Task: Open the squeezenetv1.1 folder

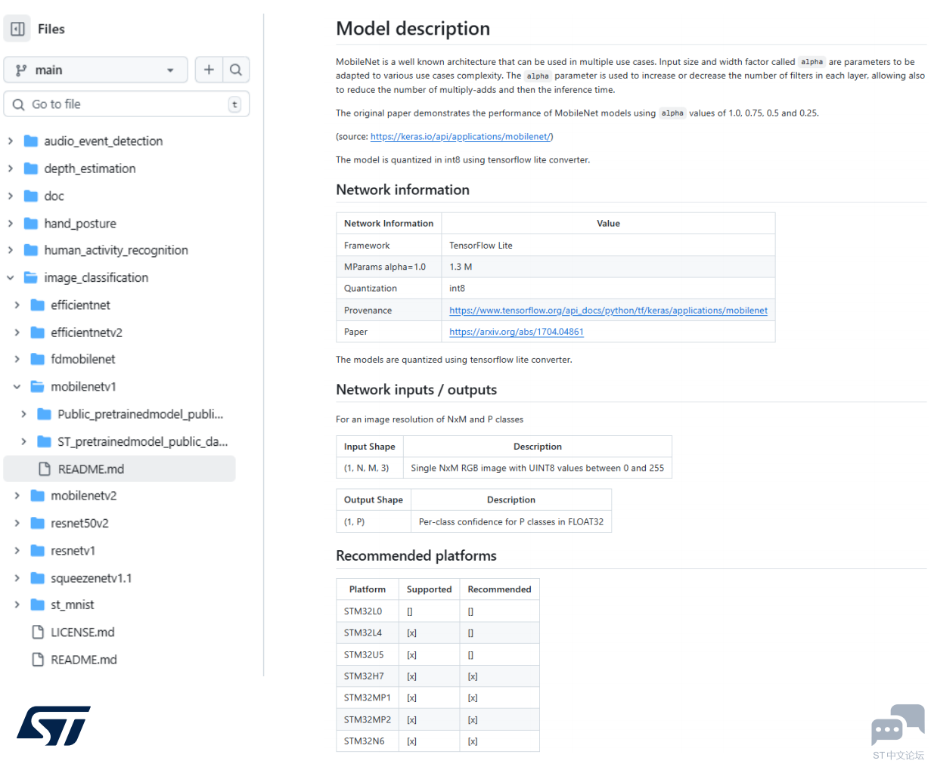Action: click(92, 578)
